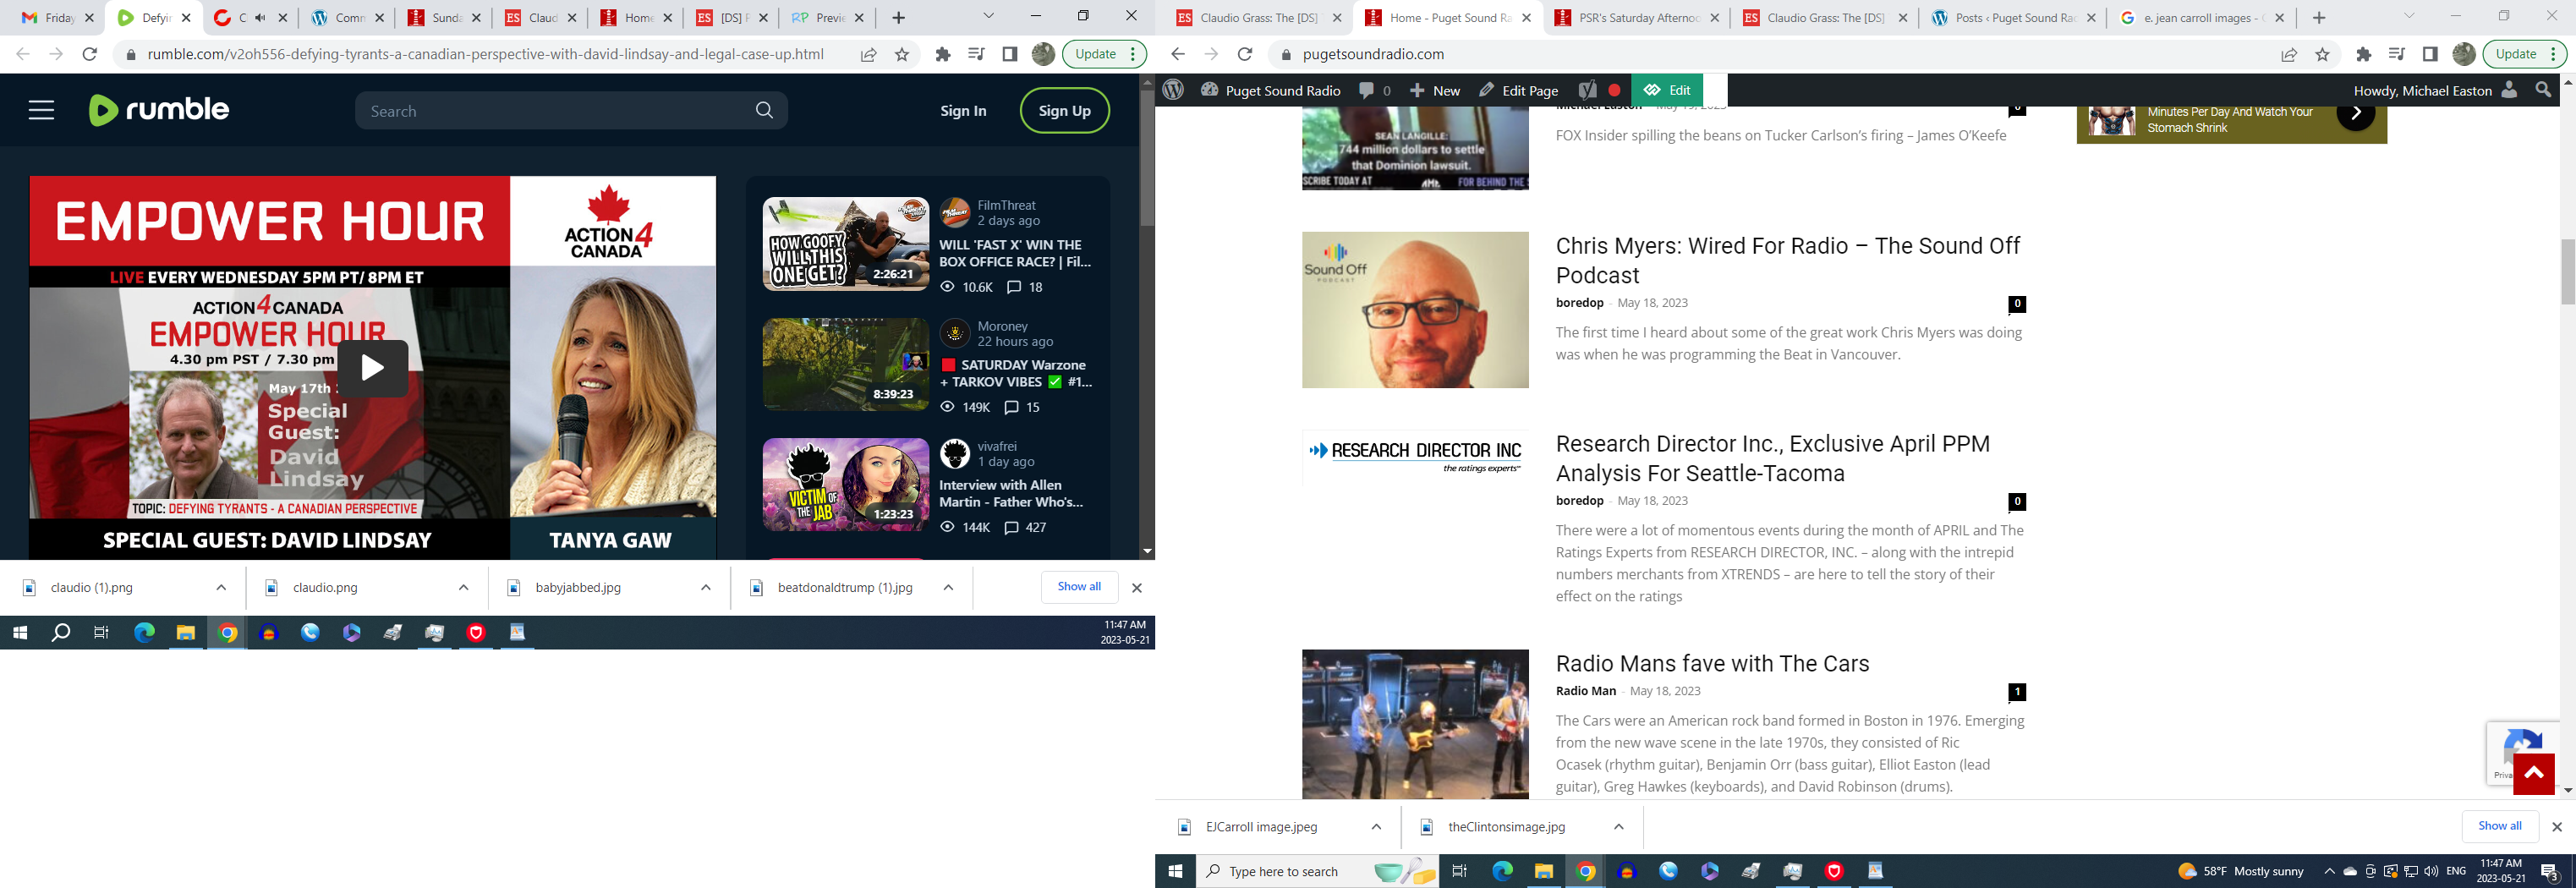Image resolution: width=2576 pixels, height=888 pixels.
Task: Click the Yoast SEO admin bar icon
Action: 1587,90
